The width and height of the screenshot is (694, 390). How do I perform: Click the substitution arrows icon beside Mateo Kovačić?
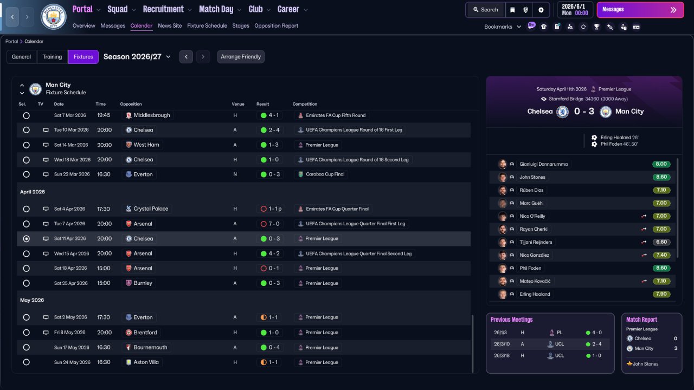[644, 281]
